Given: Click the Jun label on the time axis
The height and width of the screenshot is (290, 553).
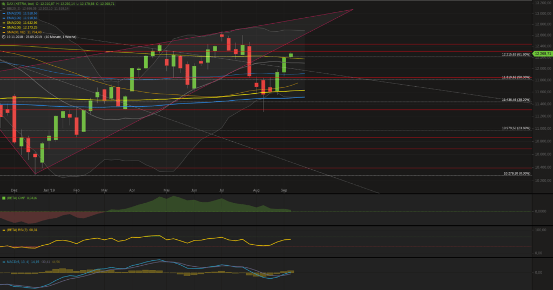Looking at the screenshot, I should (194, 190).
